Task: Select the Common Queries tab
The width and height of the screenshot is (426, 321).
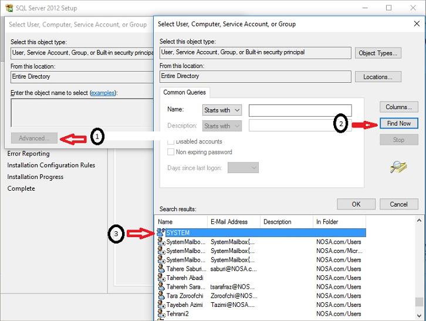Action: click(x=184, y=92)
